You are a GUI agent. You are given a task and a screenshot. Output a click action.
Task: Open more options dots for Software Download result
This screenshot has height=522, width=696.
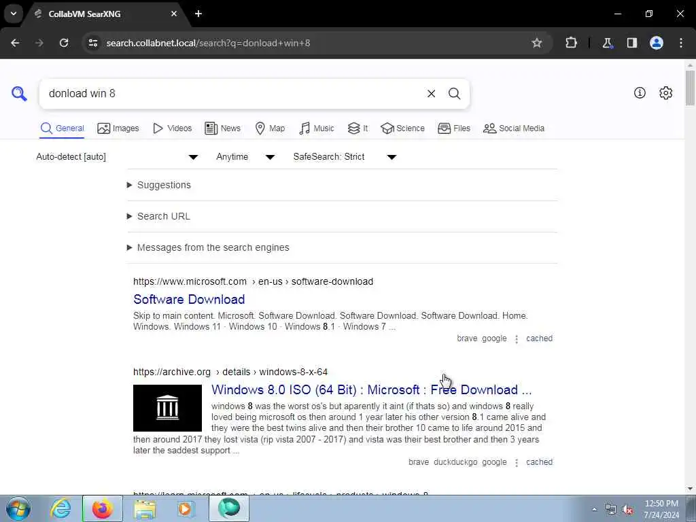tap(517, 339)
